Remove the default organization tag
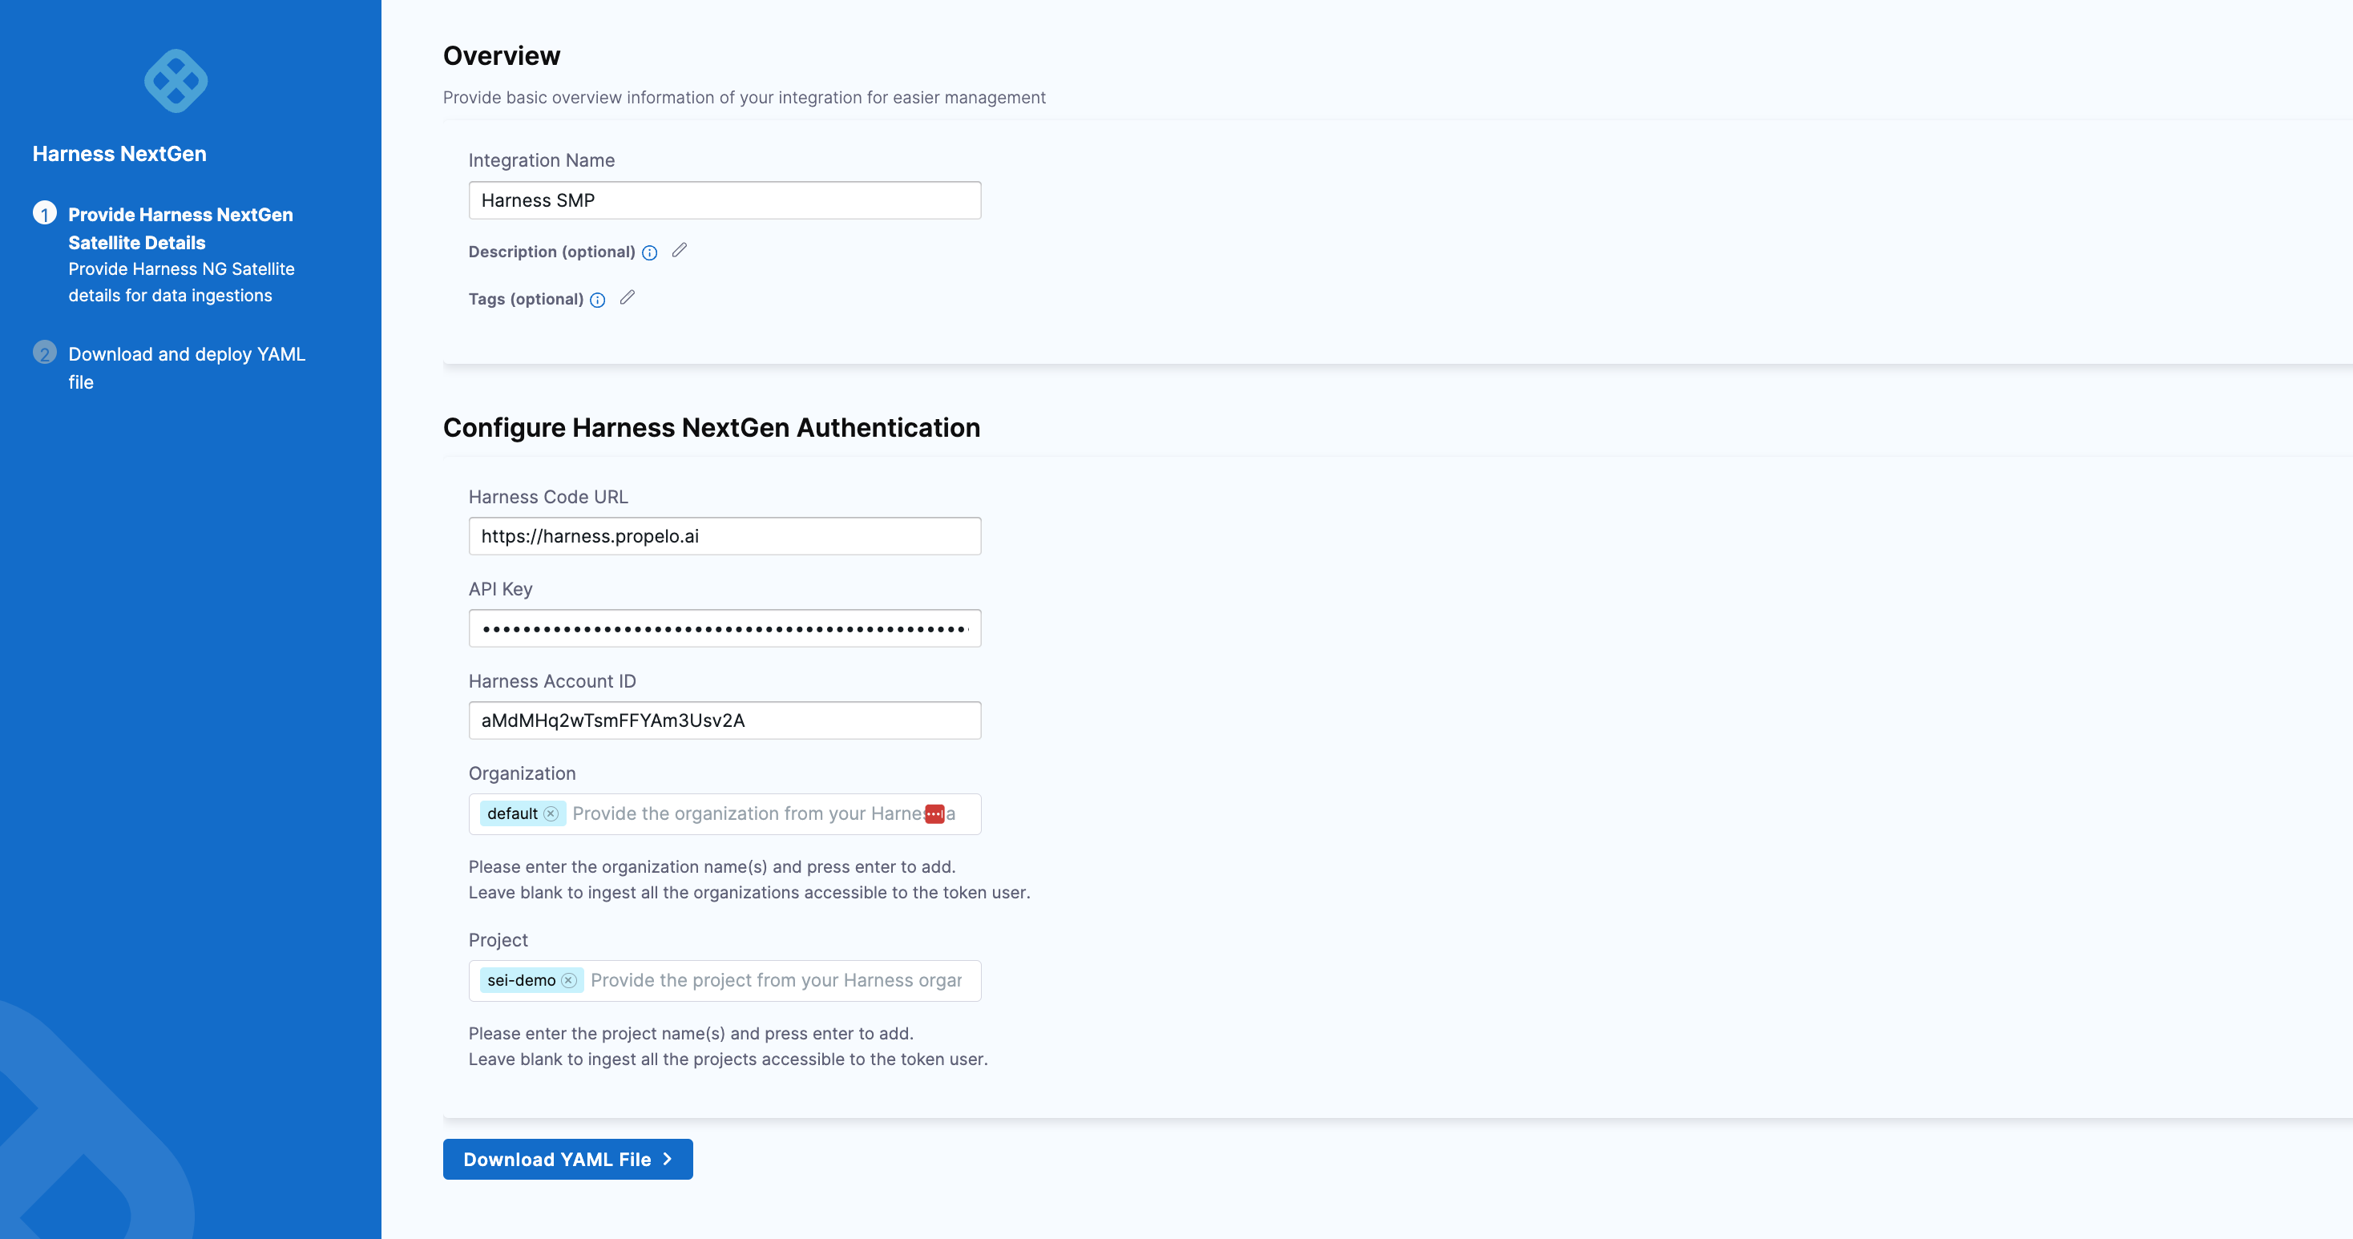 tap(551, 813)
